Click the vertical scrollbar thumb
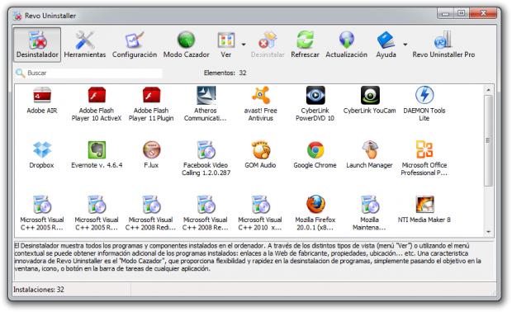Image resolution: width=512 pixels, height=312 pixels. pyautogui.click(x=489, y=140)
